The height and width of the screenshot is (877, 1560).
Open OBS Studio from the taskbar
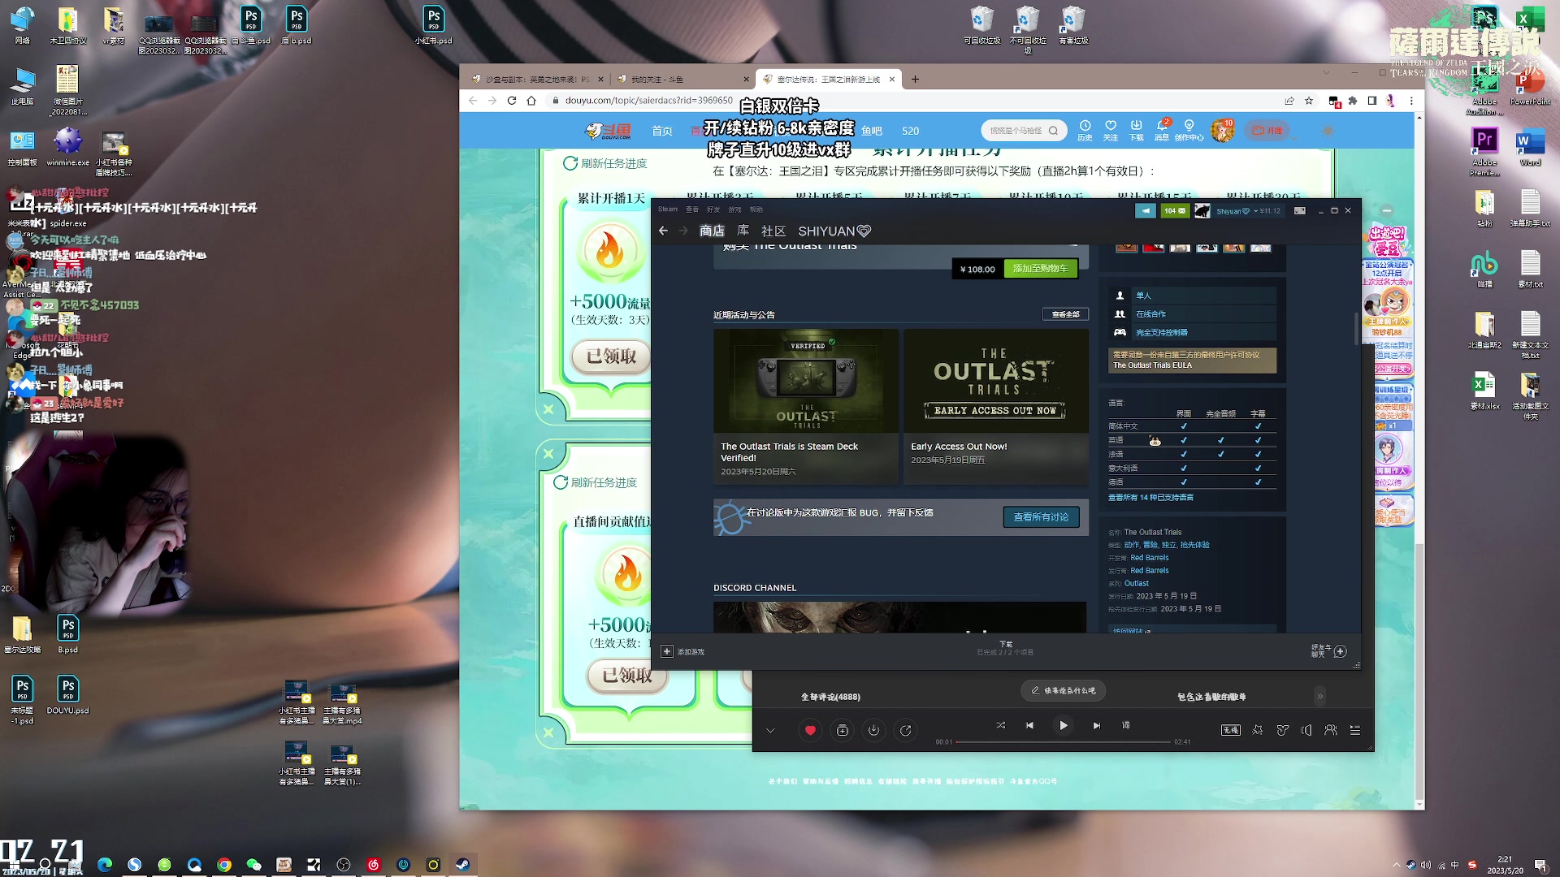pyautogui.click(x=344, y=865)
